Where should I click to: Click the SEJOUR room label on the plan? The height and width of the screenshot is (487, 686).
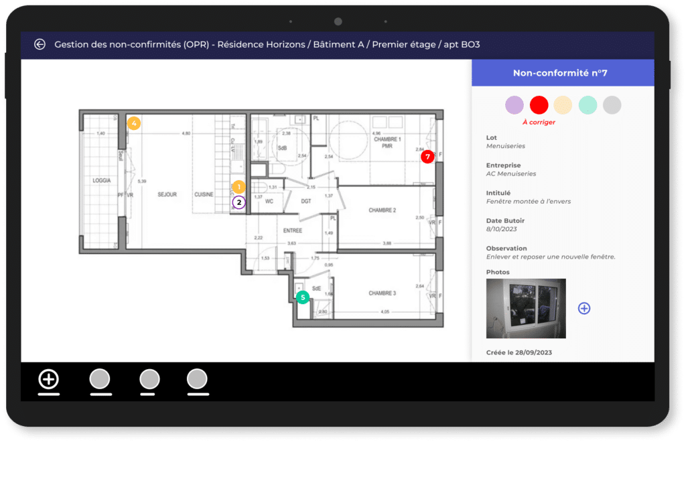pos(167,194)
